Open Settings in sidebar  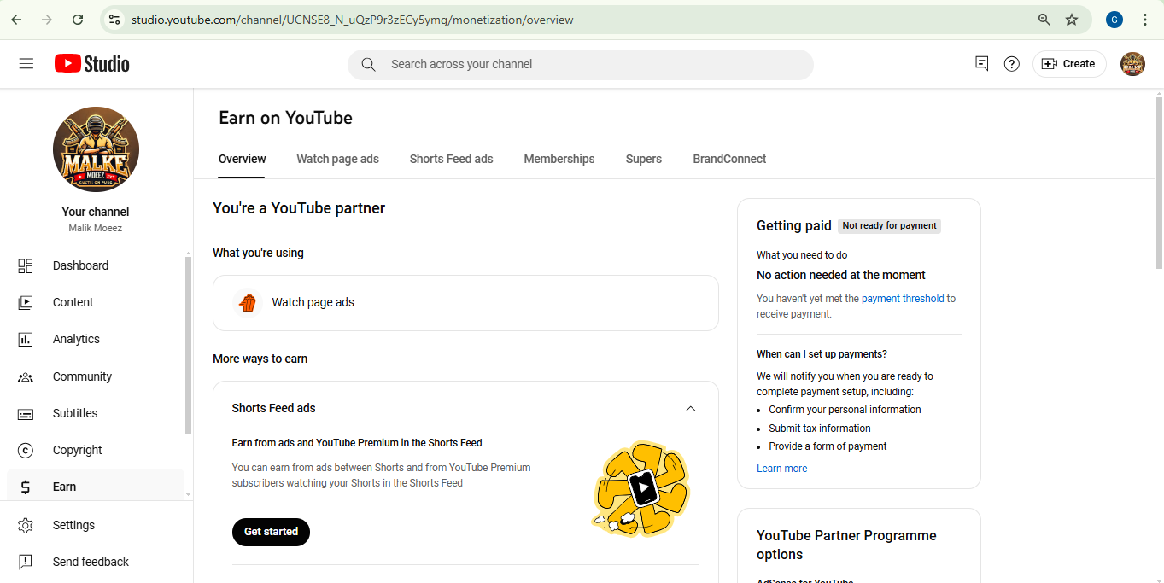96,525
